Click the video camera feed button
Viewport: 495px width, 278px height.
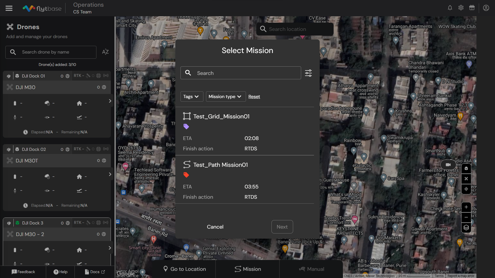tap(448, 165)
